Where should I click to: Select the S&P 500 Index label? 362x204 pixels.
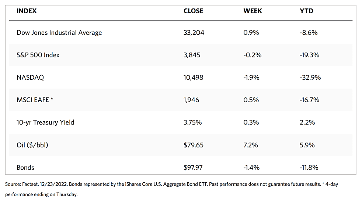point(38,55)
